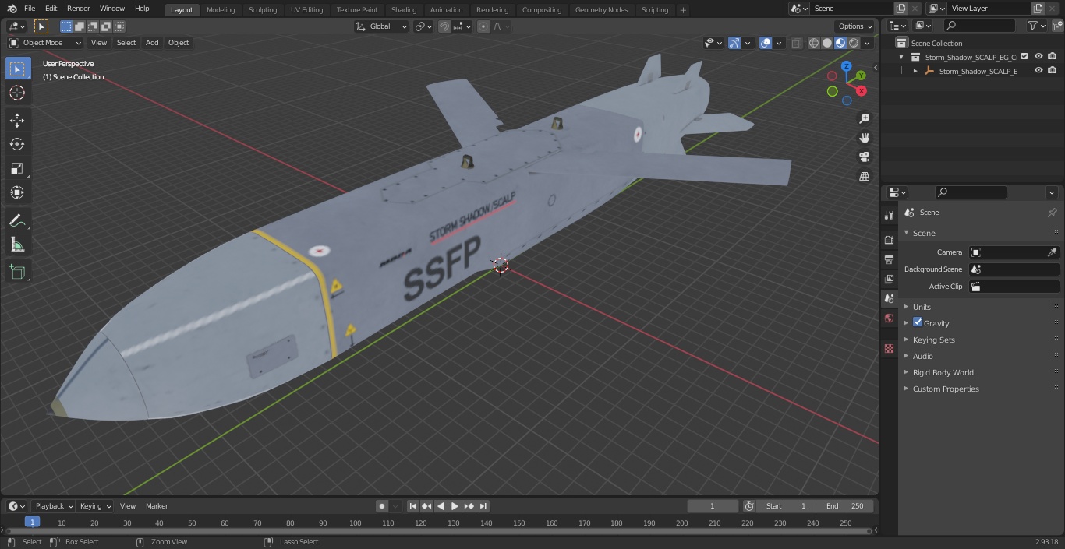The width and height of the screenshot is (1065, 549).
Task: Create a new scene copy icon
Action: (900, 9)
